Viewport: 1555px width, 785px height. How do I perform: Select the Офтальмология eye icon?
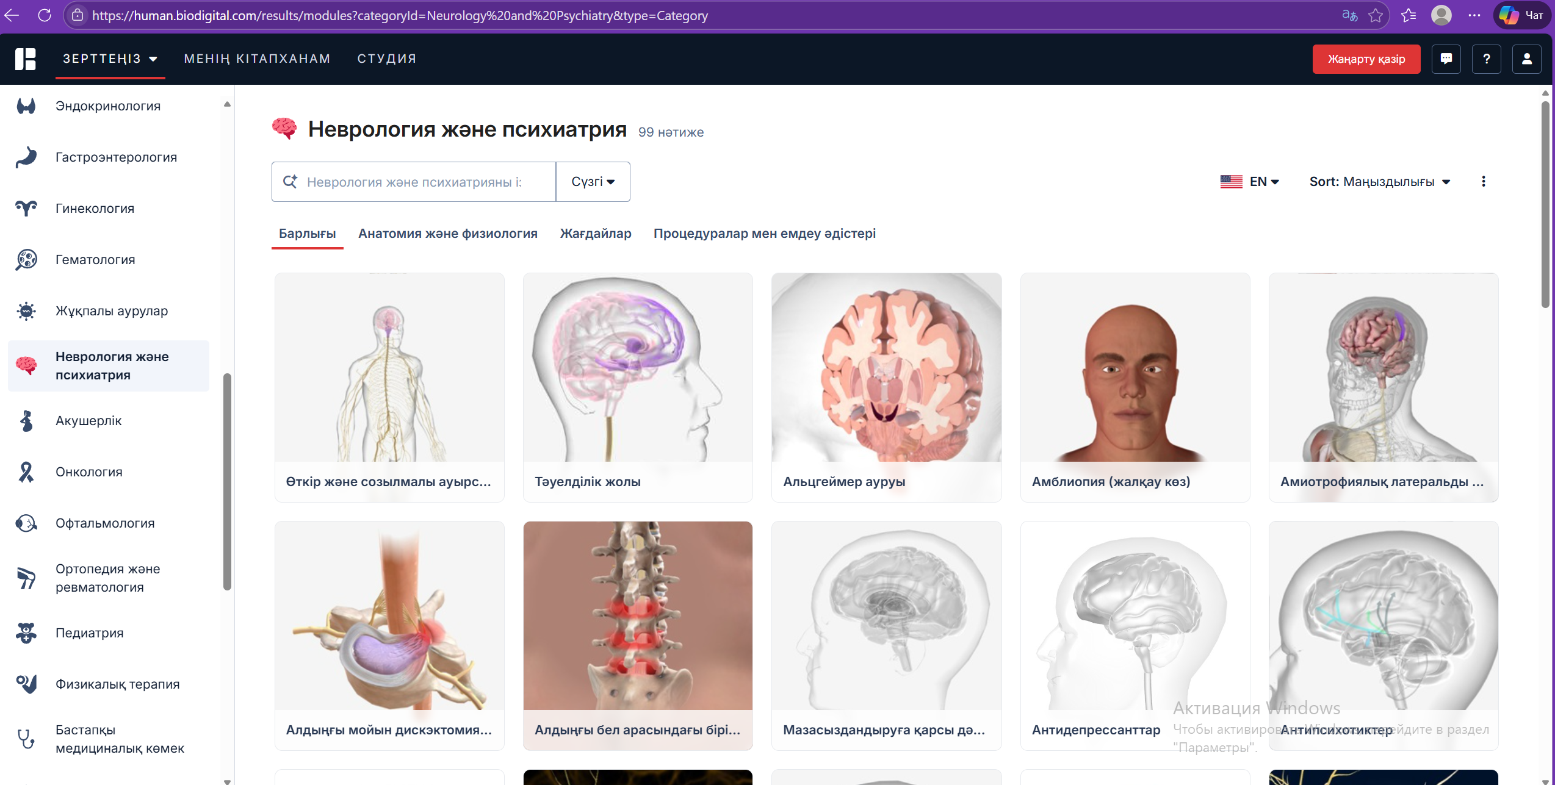(26, 523)
